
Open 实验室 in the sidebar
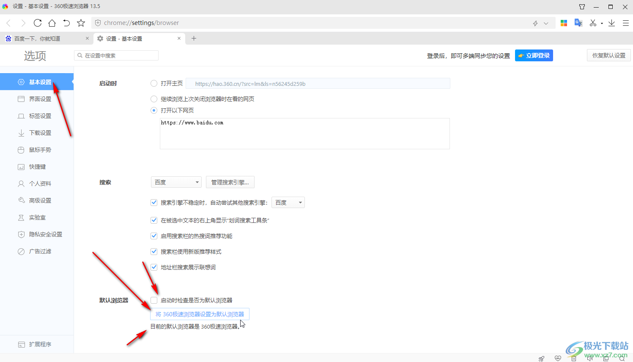[37, 217]
